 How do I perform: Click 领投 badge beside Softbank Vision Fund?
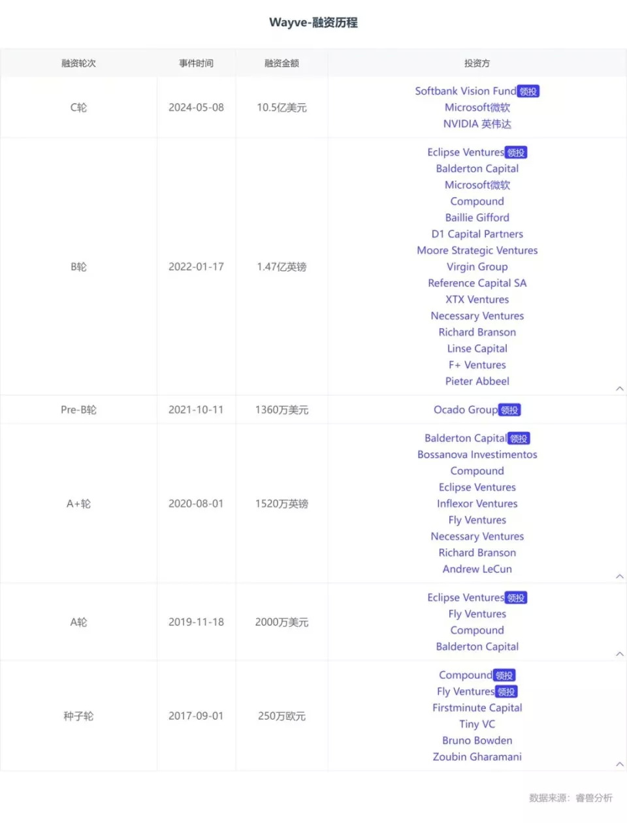tap(528, 91)
